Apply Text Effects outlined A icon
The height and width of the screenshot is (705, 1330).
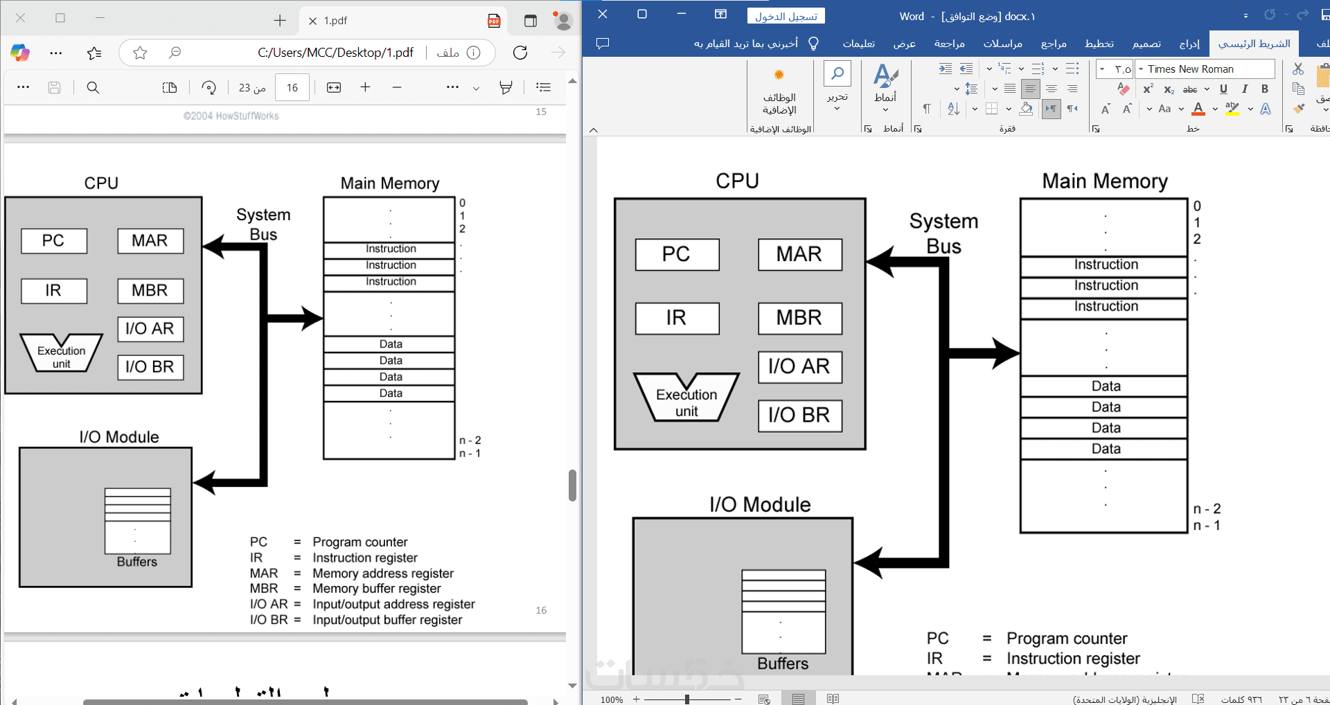(1266, 109)
